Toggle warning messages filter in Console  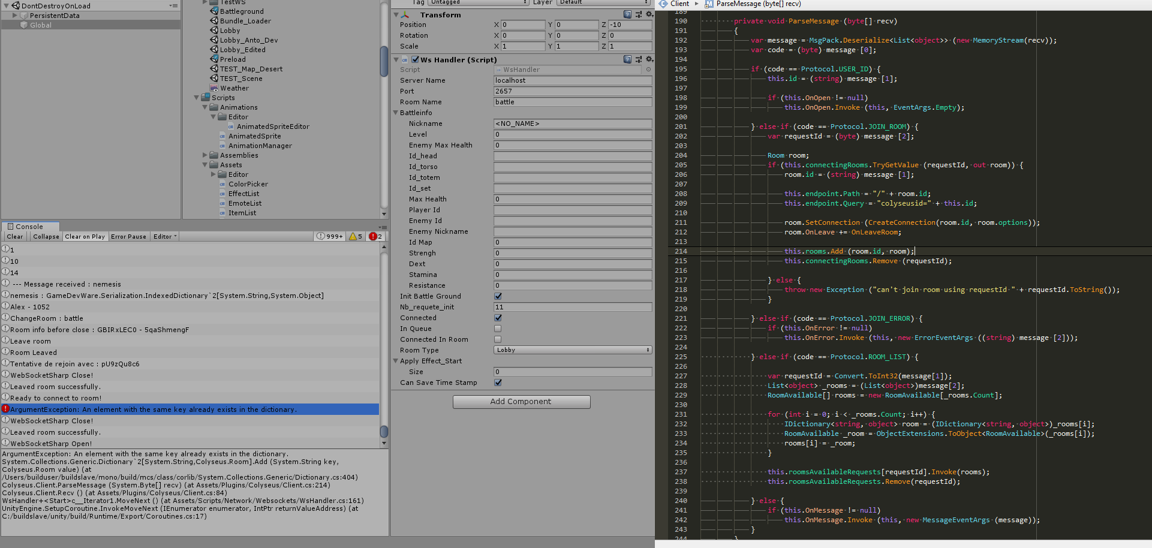point(356,236)
